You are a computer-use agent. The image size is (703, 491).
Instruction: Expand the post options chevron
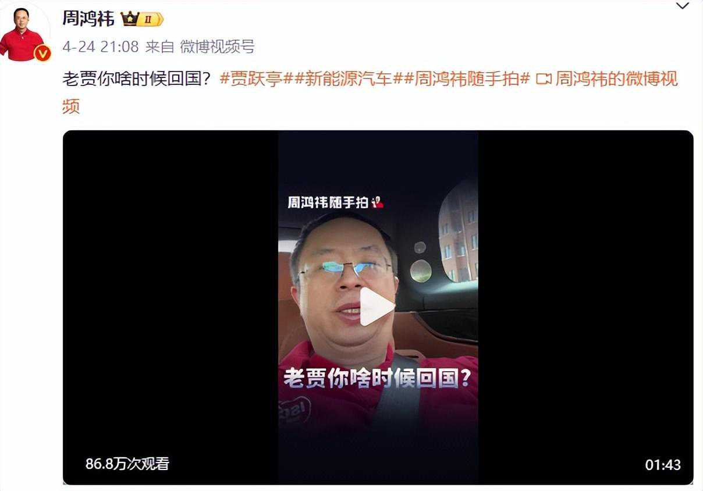[683, 6]
